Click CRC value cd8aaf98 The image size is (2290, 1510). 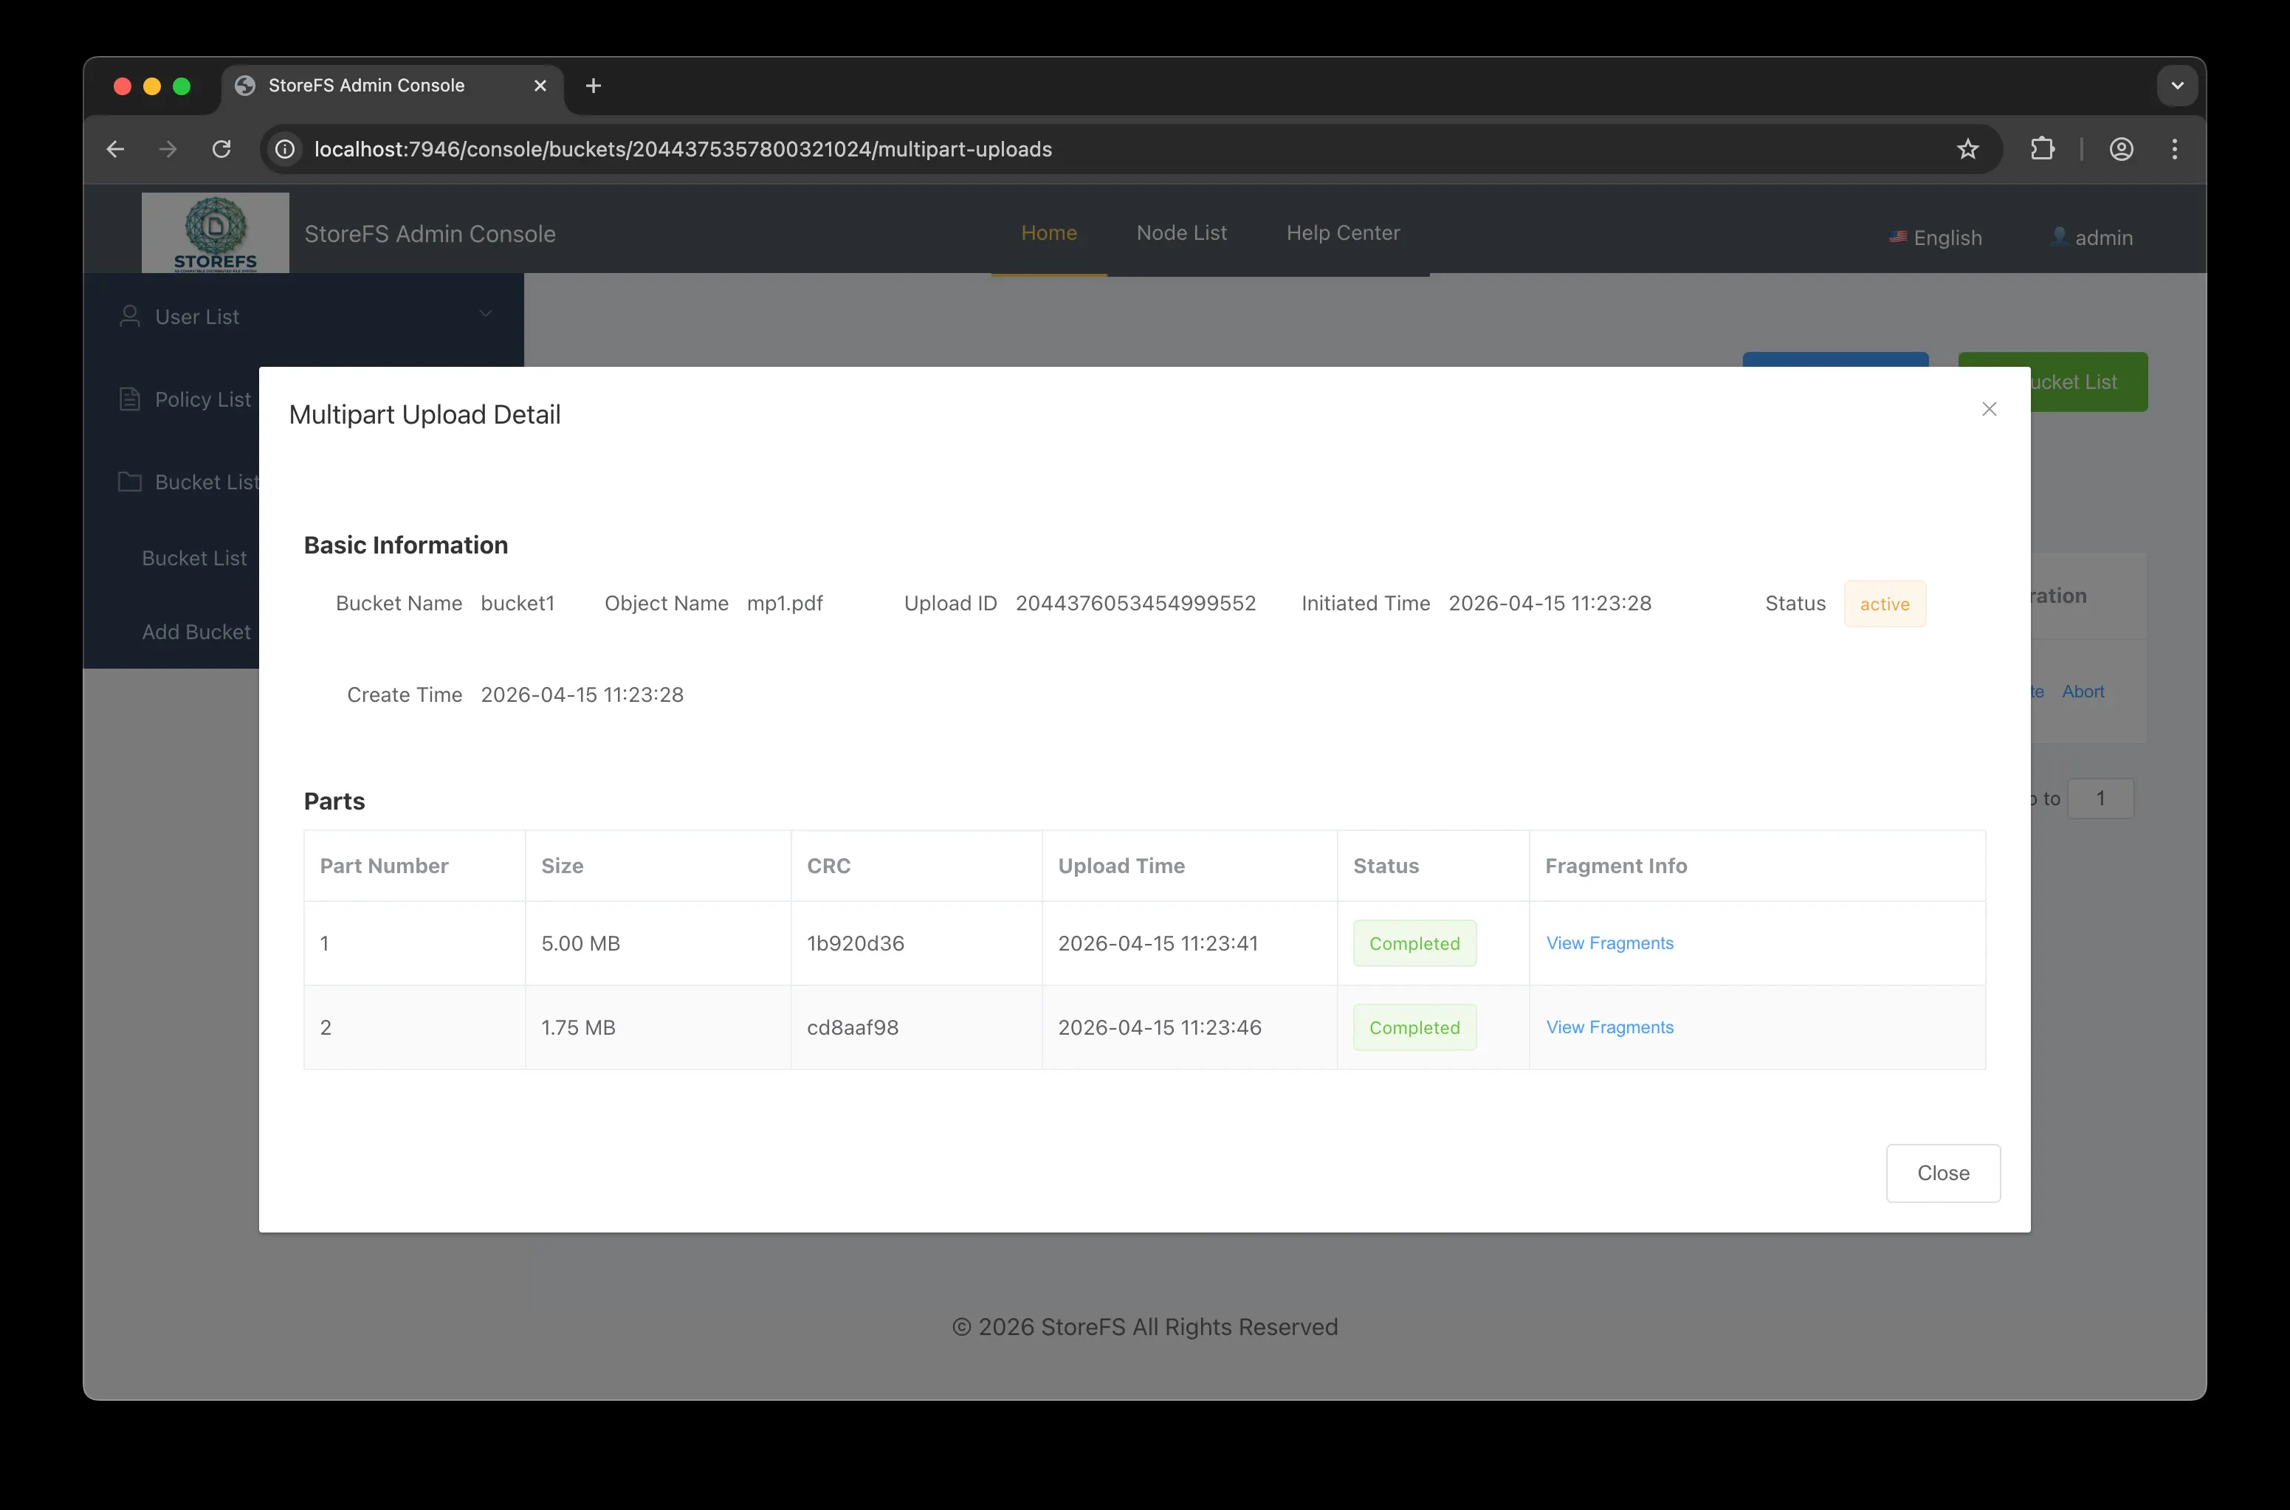pos(852,1027)
